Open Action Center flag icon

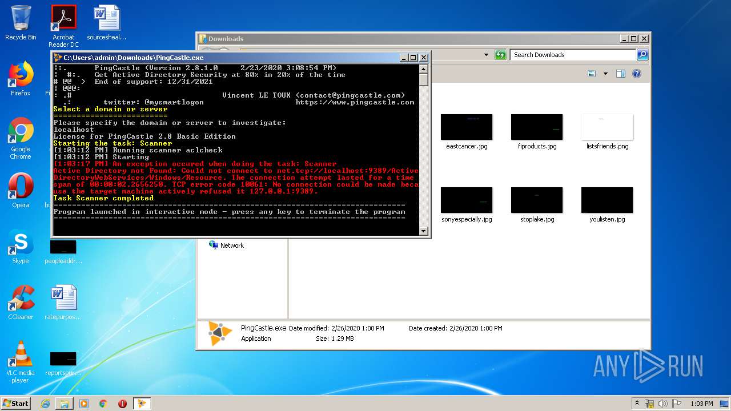677,404
